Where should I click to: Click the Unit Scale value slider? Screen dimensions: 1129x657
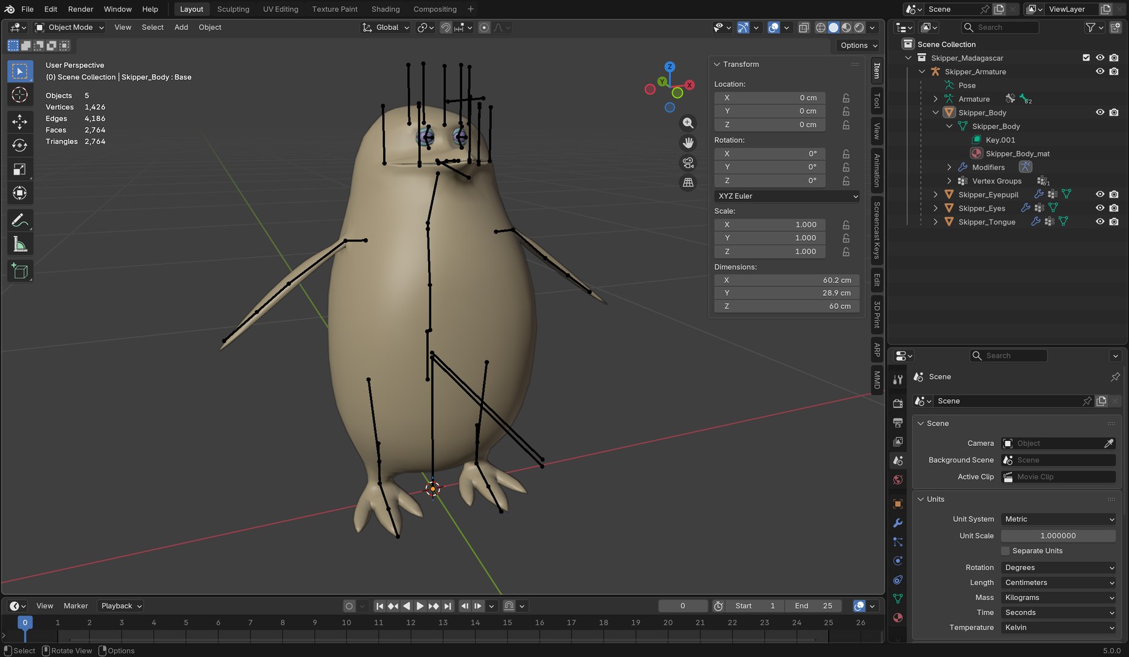(1058, 536)
